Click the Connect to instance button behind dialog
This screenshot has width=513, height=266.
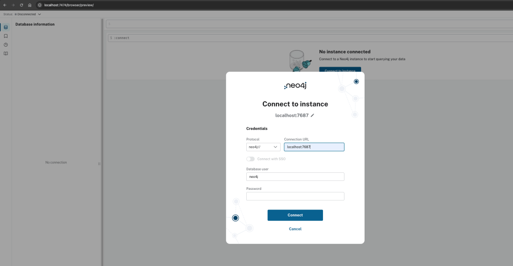click(x=340, y=70)
